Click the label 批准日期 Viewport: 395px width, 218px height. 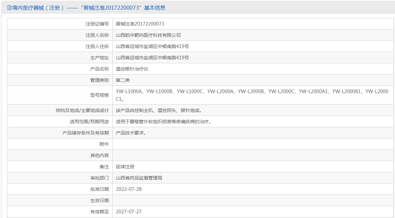(x=99, y=189)
